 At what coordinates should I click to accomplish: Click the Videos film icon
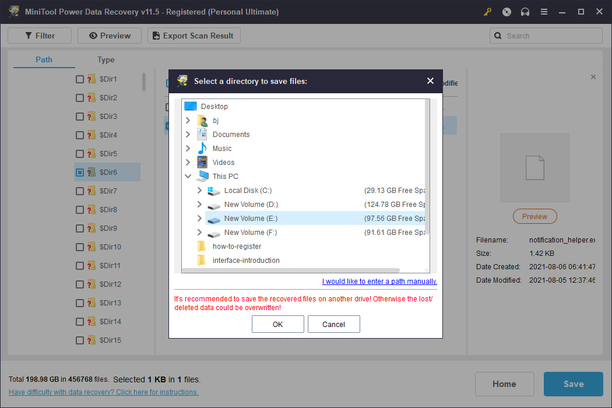coord(202,163)
